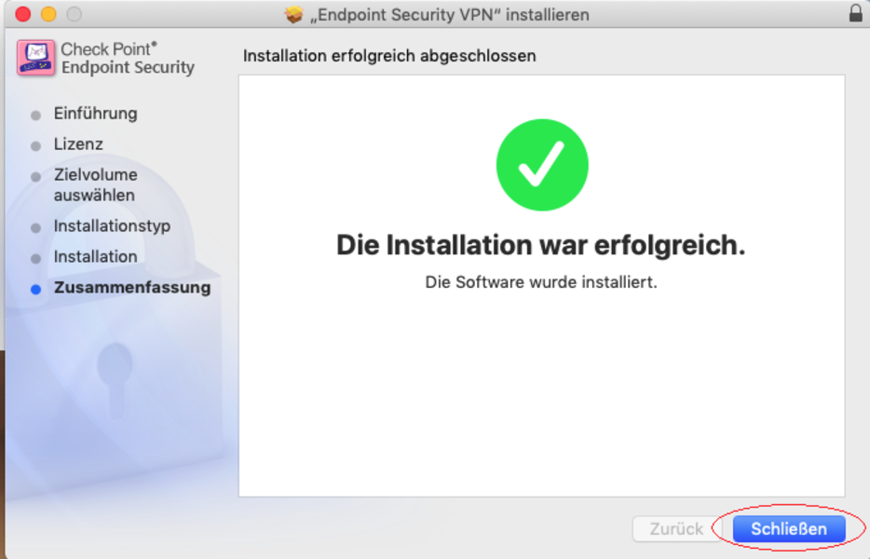Select the Installationstyp step
This screenshot has width=870, height=559.
point(112,226)
